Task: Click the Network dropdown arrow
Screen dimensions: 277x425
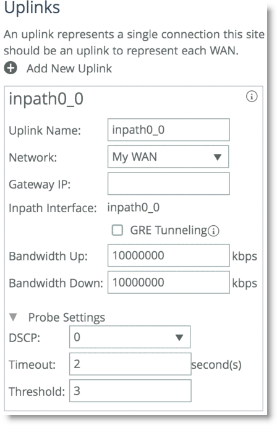Action: (x=218, y=157)
